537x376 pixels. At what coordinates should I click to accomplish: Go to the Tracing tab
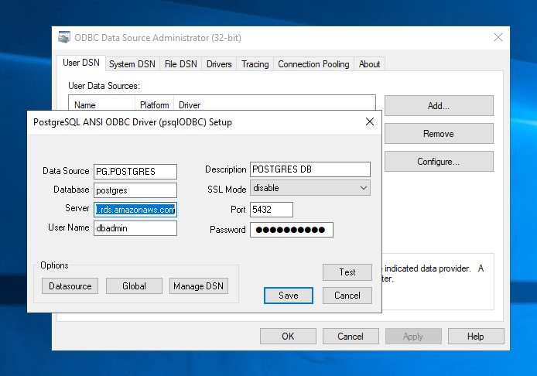pyautogui.click(x=255, y=64)
